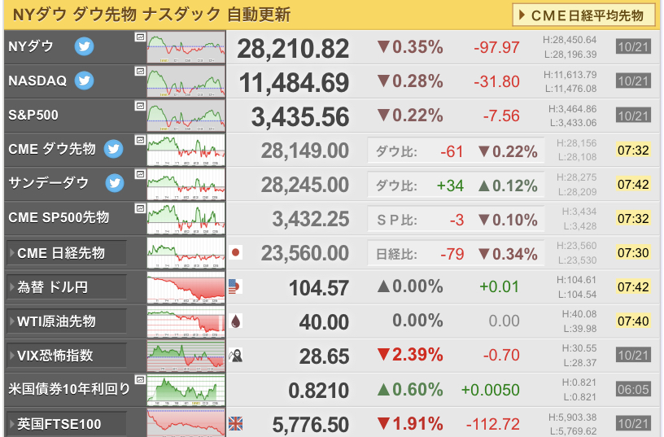Click the oil drop icon for WTI原油先物
Image resolution: width=664 pixels, height=437 pixels.
tap(235, 321)
